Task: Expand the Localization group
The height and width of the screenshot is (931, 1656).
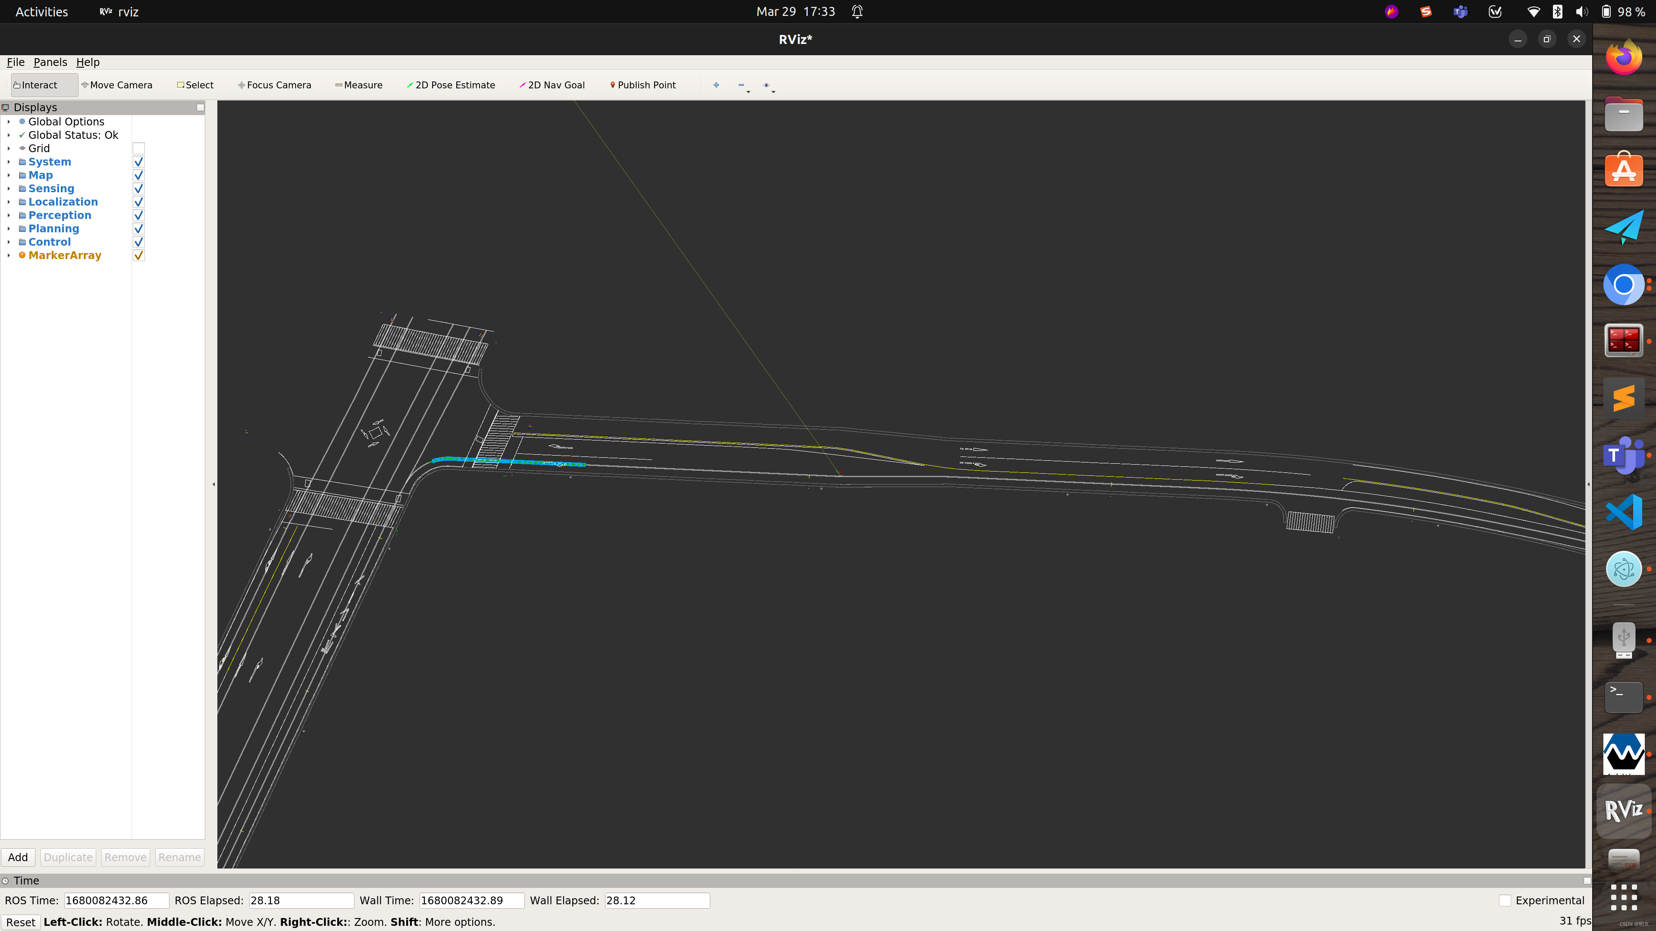Action: coord(8,202)
